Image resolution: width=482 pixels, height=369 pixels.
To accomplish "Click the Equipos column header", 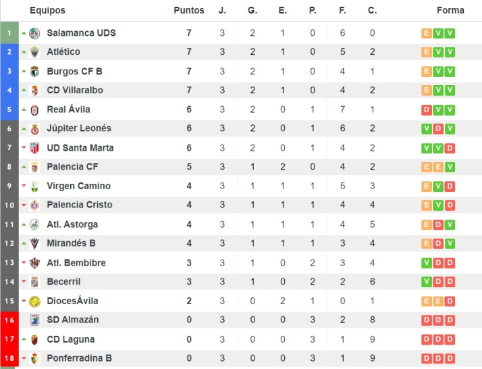I will [47, 10].
